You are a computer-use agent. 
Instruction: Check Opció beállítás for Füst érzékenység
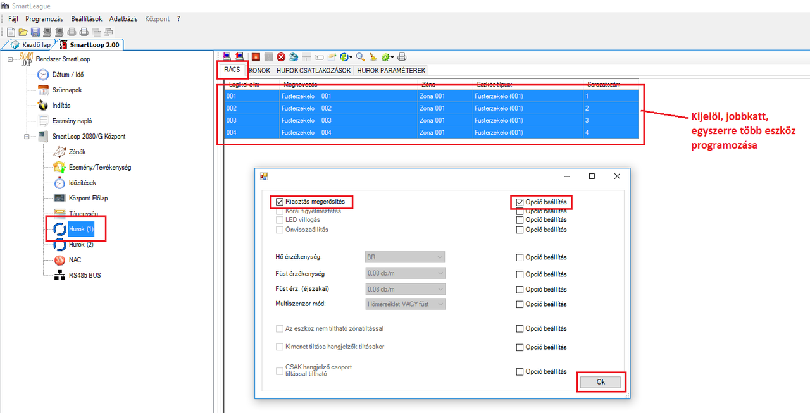[520, 274]
